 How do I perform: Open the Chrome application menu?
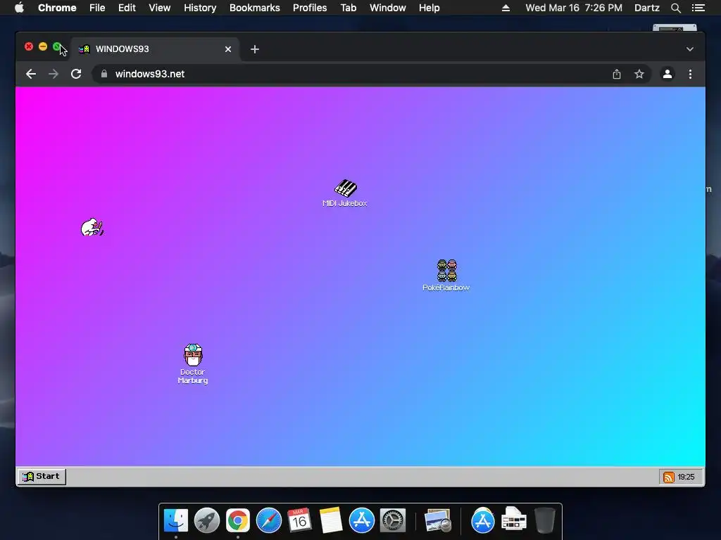click(57, 8)
